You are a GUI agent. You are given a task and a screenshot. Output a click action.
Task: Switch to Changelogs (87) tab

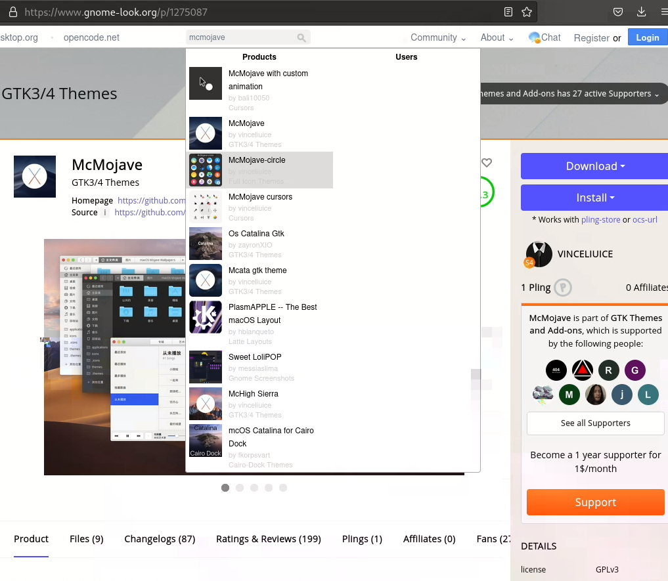(x=160, y=539)
